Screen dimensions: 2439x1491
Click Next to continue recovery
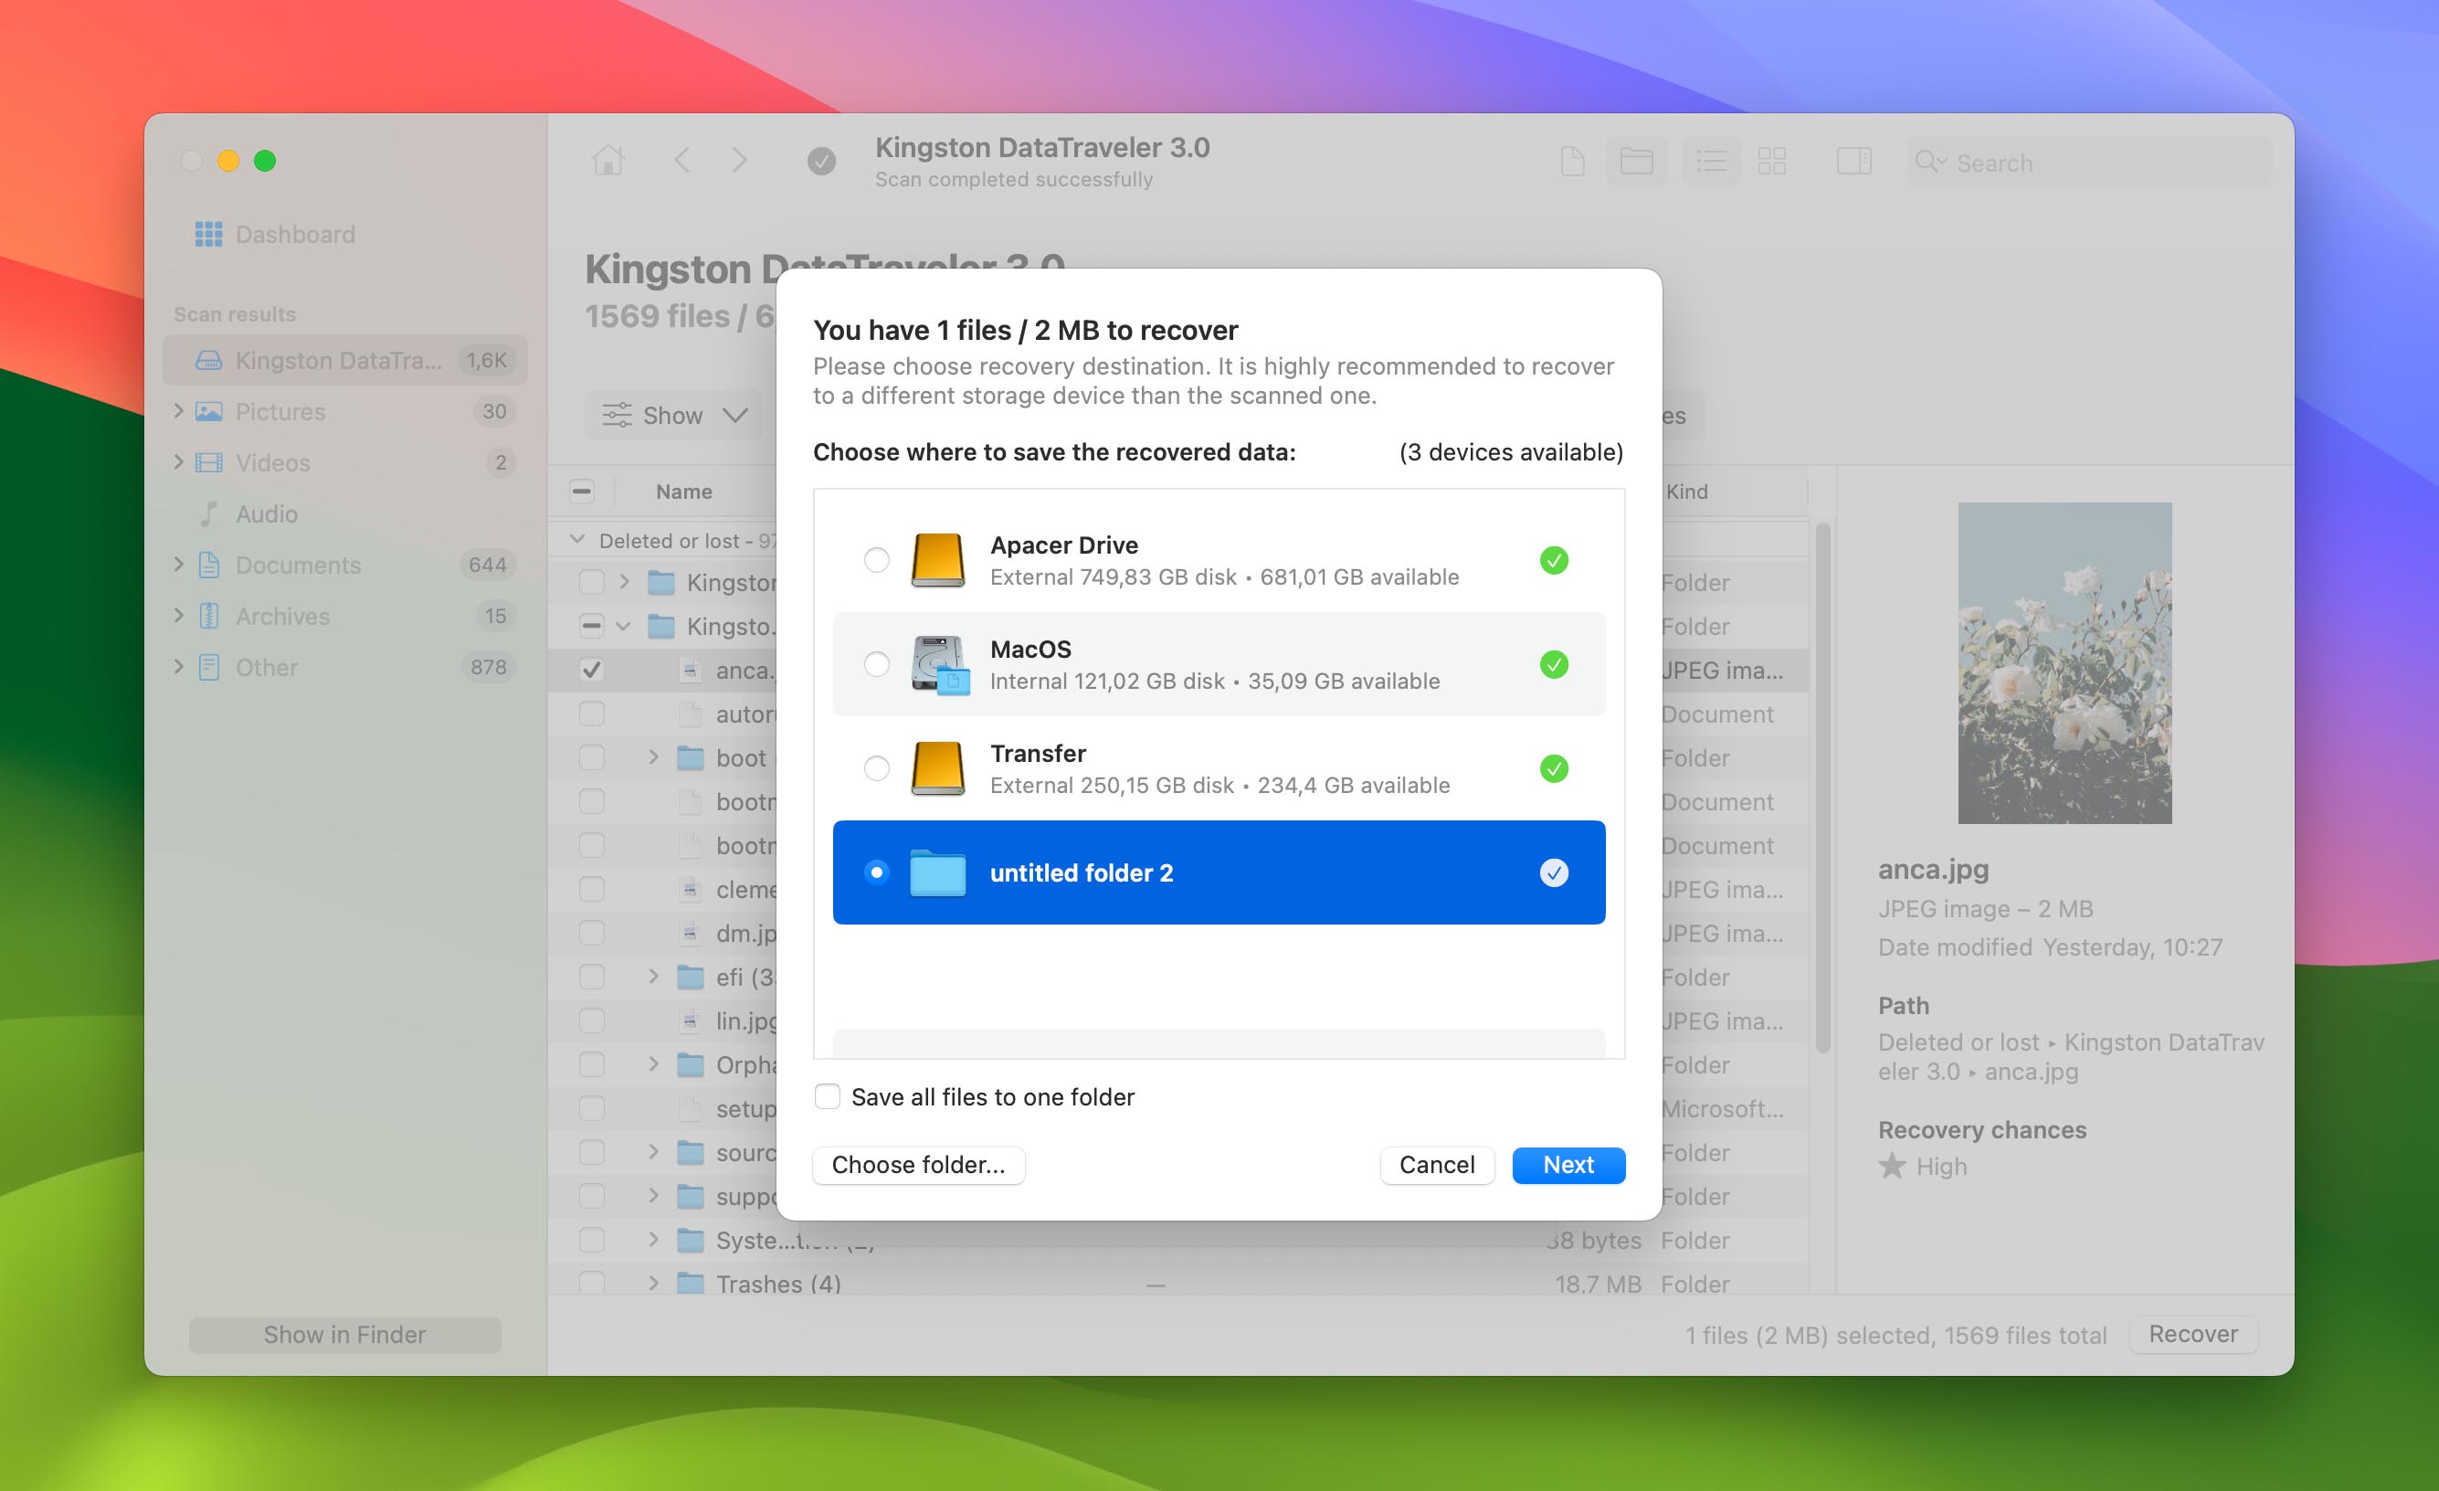(1568, 1165)
